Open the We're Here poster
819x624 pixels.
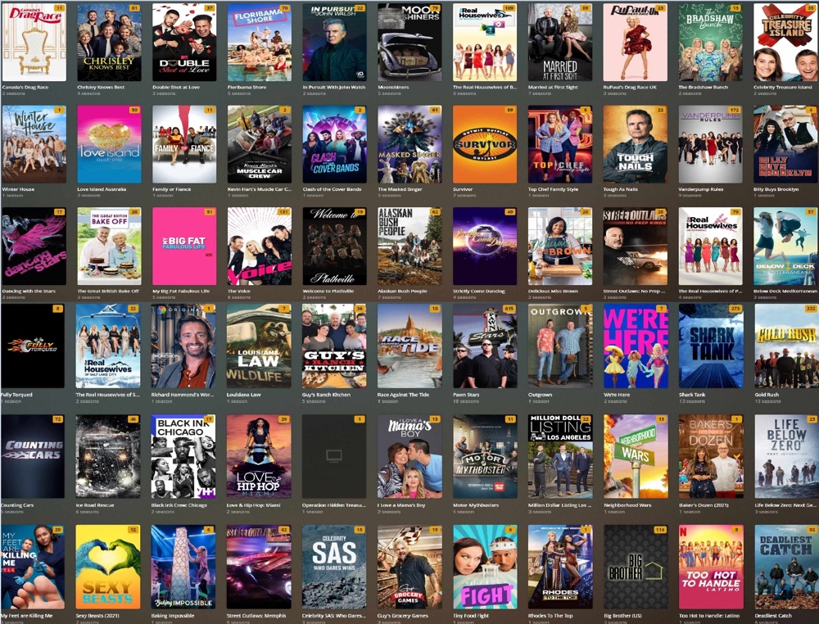[636, 346]
